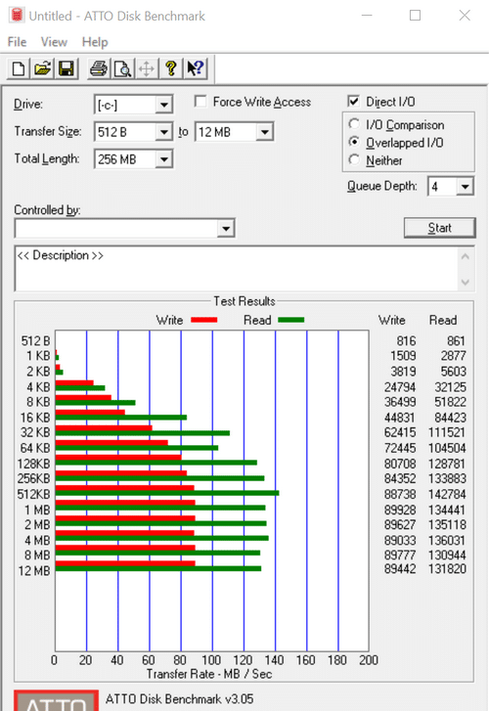Enable Force Write Access checkbox

[200, 101]
